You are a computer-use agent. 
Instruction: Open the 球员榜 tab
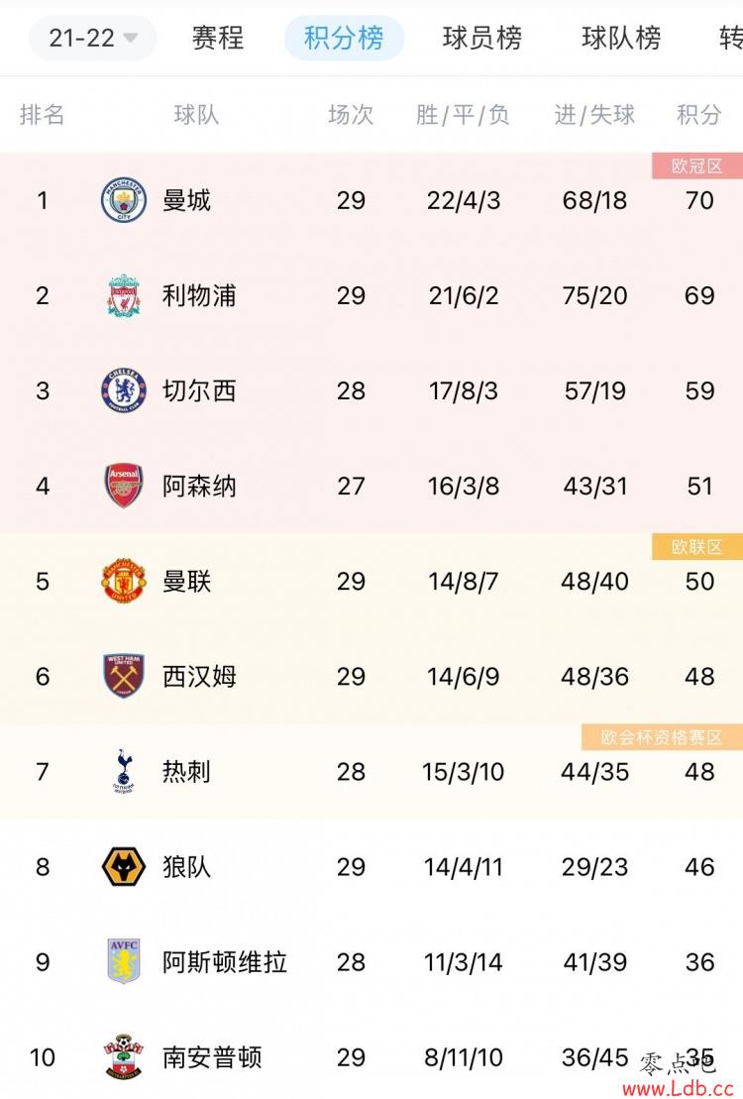click(482, 38)
